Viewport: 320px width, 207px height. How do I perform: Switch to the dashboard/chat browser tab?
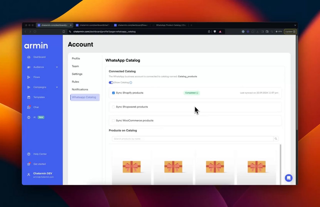[93, 25]
